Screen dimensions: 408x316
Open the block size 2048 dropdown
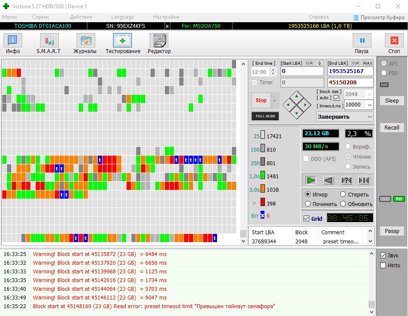tap(369, 94)
